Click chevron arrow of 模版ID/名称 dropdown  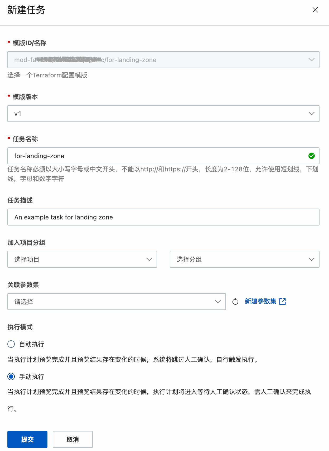(311, 60)
